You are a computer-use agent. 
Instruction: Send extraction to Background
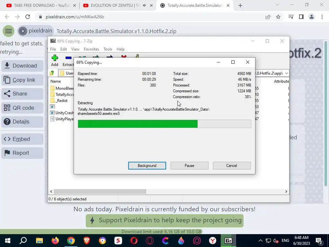point(147,166)
